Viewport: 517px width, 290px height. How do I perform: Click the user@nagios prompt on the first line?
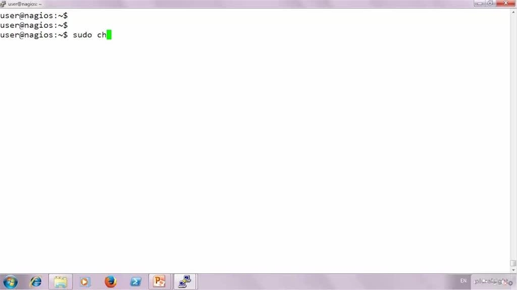pos(34,15)
